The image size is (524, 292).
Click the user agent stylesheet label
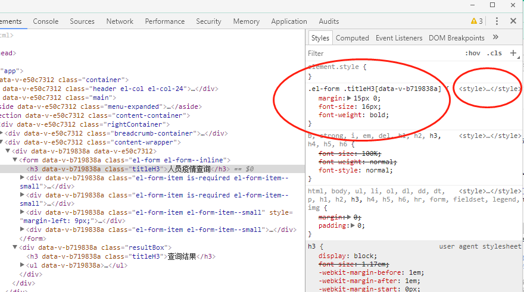480,246
